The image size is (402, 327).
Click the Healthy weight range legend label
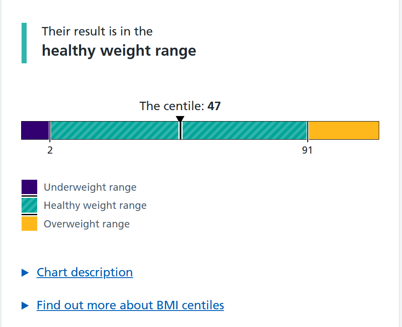[x=95, y=205]
